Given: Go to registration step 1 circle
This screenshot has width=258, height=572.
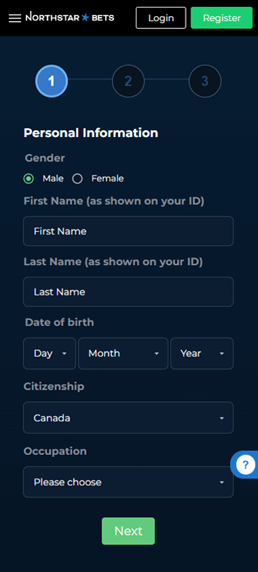Looking at the screenshot, I should click(x=52, y=81).
